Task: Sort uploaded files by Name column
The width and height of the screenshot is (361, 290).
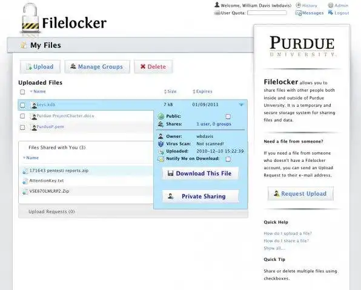Action: [x=39, y=91]
